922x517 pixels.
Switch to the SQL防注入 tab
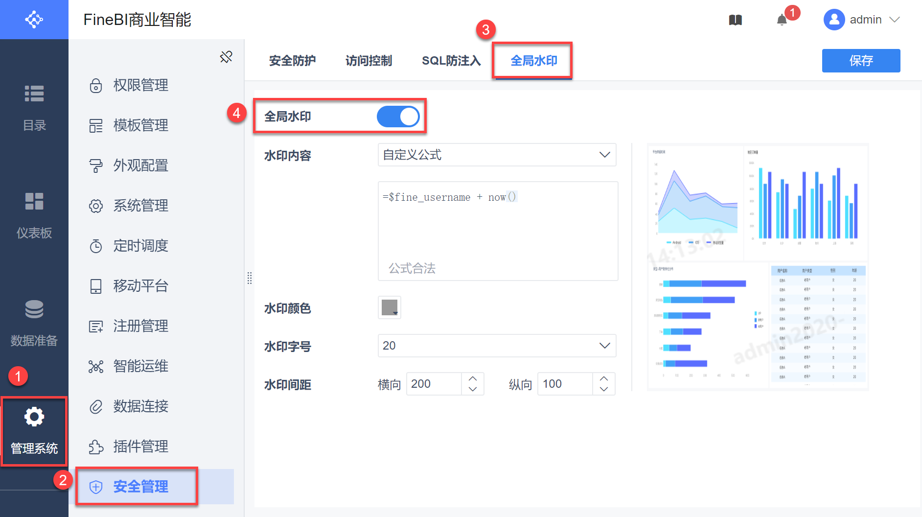pos(451,61)
